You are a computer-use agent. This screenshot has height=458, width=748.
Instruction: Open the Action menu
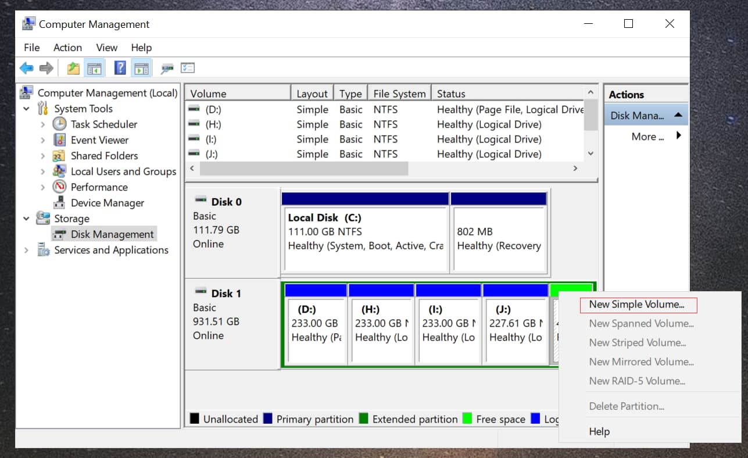pyautogui.click(x=67, y=48)
